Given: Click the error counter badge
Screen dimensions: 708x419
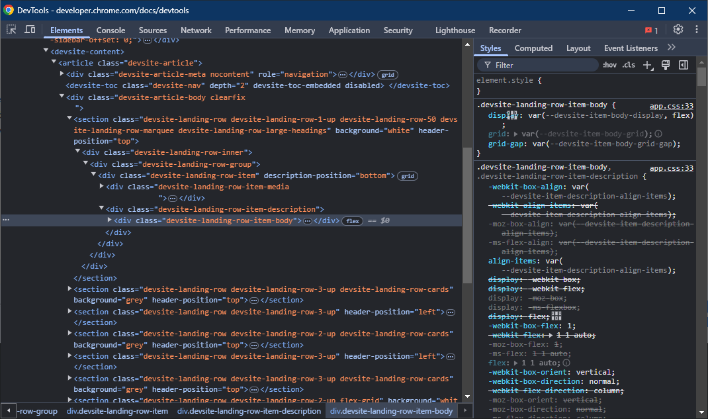Looking at the screenshot, I should coord(650,30).
